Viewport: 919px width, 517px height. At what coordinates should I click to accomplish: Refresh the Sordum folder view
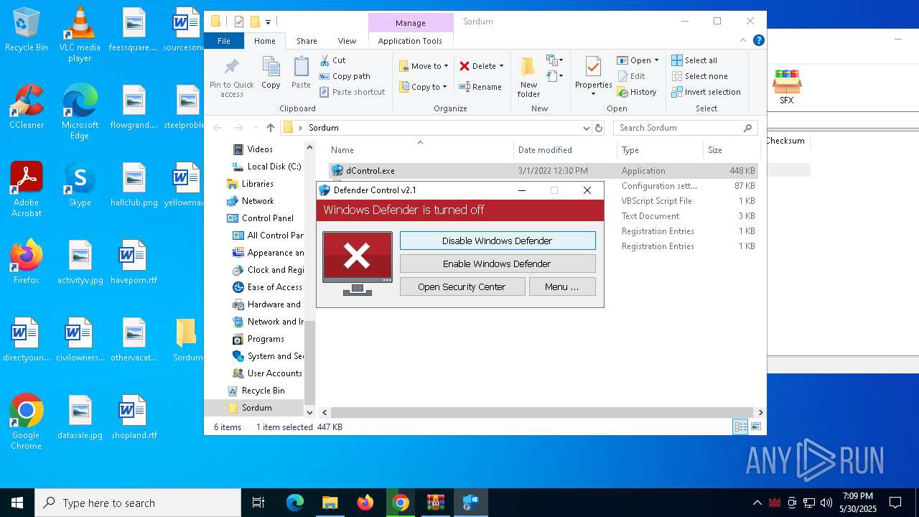[599, 128]
